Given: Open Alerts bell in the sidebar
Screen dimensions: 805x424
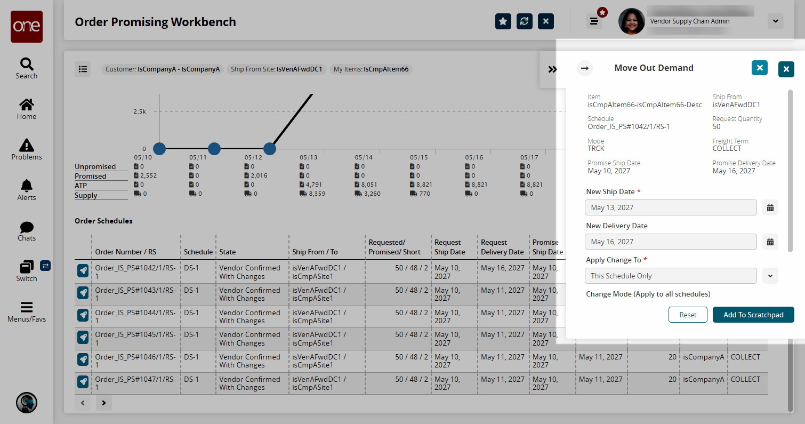Looking at the screenshot, I should pos(27,190).
